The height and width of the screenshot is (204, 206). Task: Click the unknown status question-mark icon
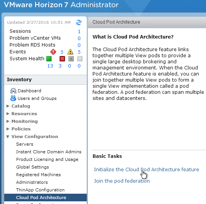[x=80, y=59]
